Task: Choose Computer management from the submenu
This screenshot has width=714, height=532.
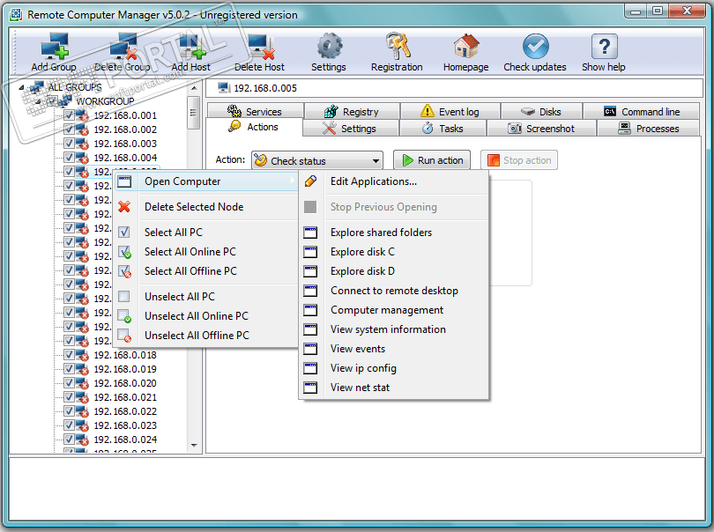Action: point(394,310)
